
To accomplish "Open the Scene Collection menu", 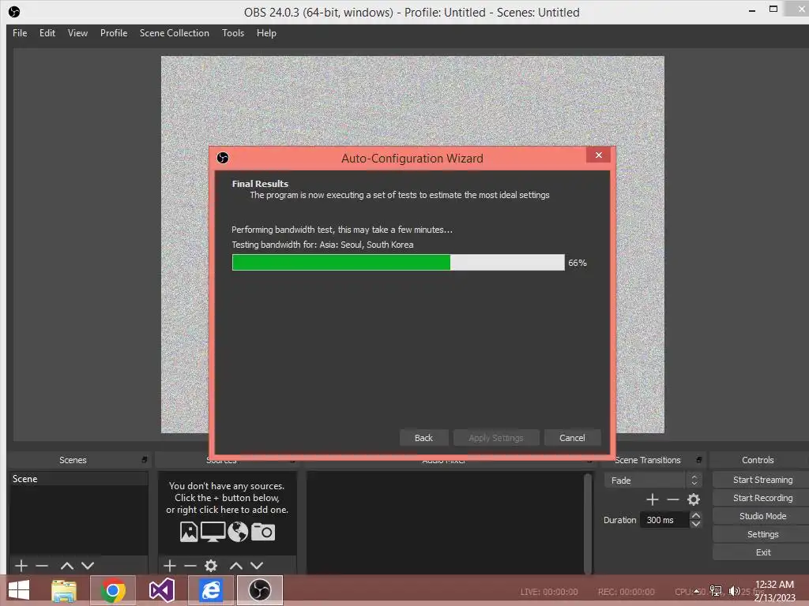I will (175, 33).
